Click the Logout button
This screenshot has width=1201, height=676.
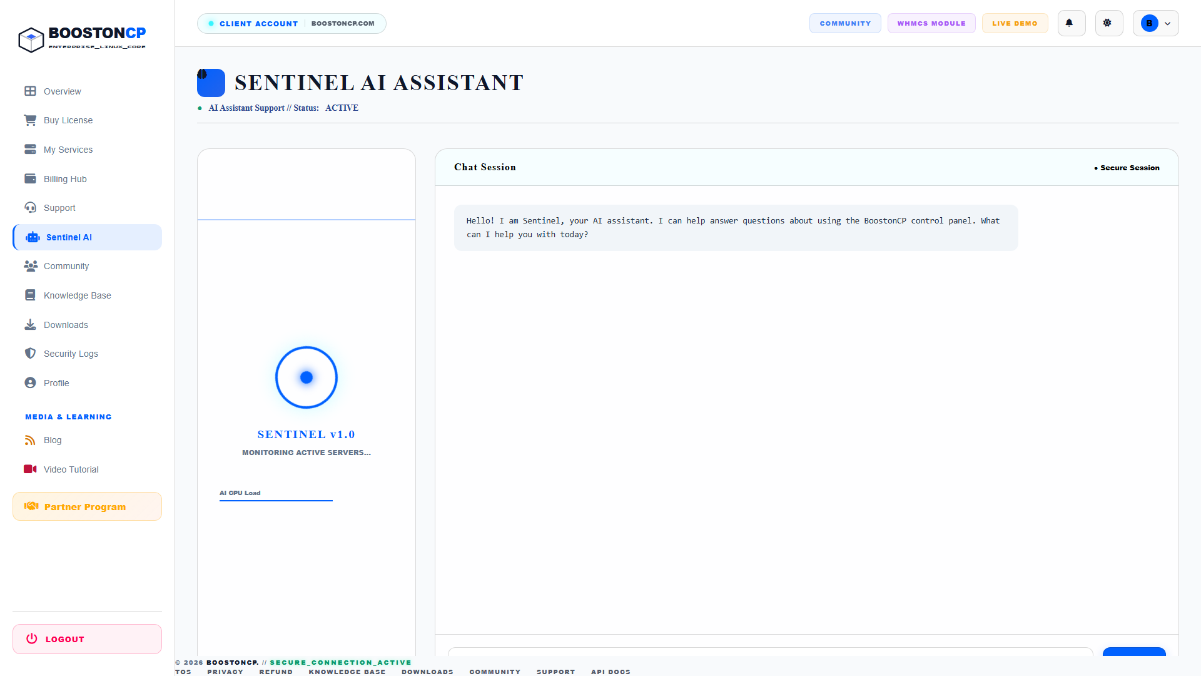click(87, 639)
